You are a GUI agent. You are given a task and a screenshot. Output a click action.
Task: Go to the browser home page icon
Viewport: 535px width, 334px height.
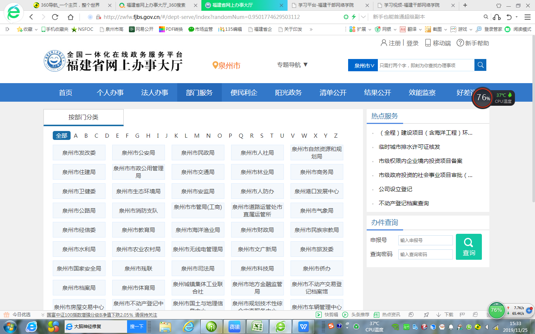click(70, 17)
